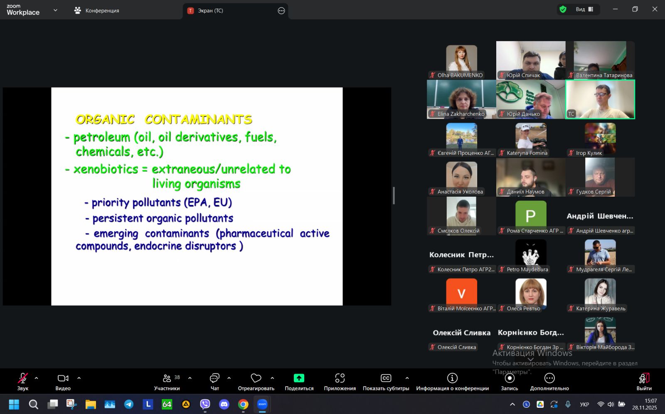Switch to the Конференция tab
Image resolution: width=665 pixels, height=414 pixels.
(x=96, y=11)
